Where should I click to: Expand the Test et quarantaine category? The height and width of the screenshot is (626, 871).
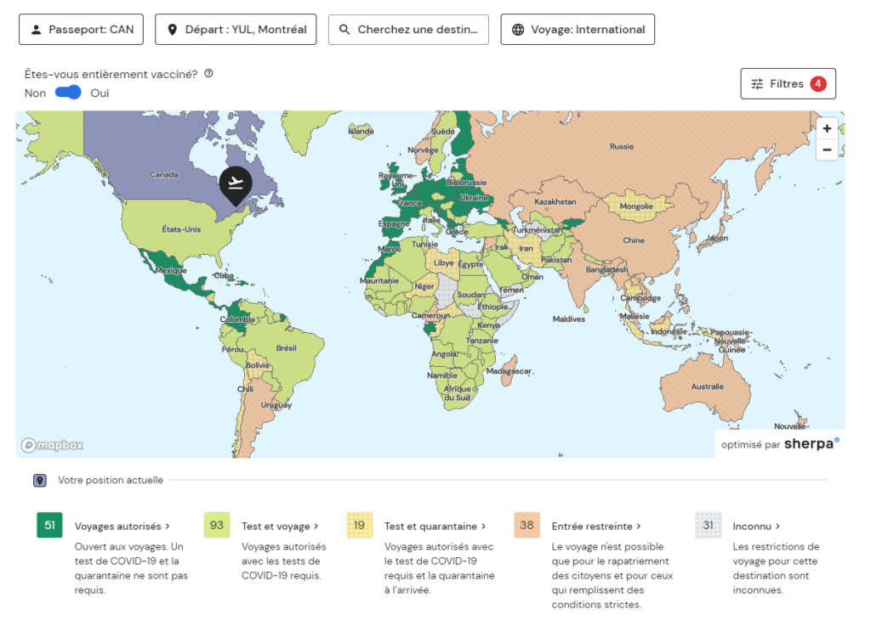click(435, 527)
